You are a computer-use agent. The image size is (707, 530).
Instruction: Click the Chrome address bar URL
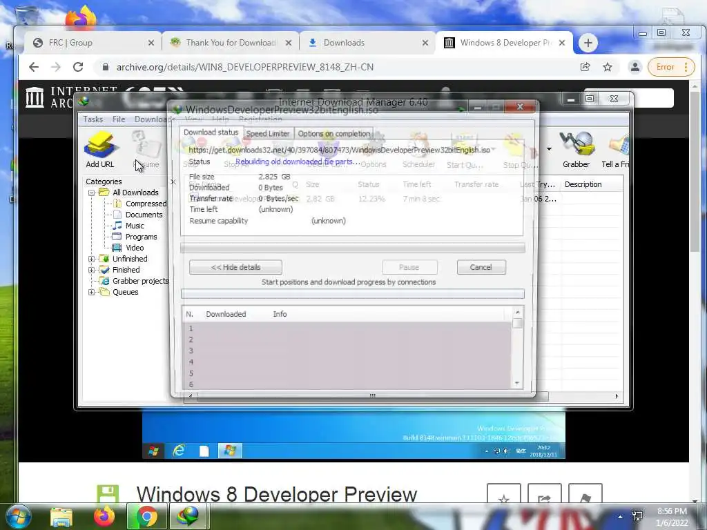coord(245,67)
